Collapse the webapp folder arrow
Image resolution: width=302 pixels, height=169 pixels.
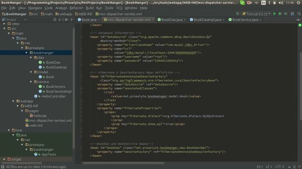point(13,101)
